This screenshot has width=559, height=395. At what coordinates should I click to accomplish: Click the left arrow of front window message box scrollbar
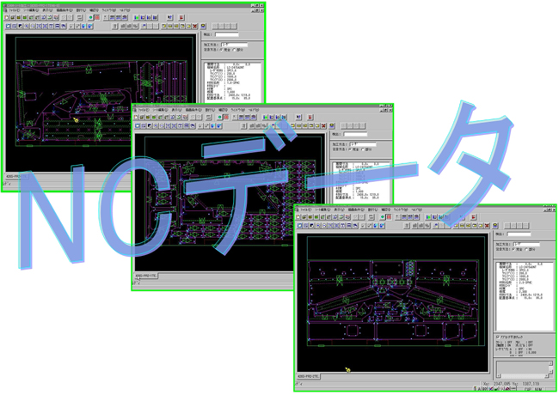tap(499, 376)
